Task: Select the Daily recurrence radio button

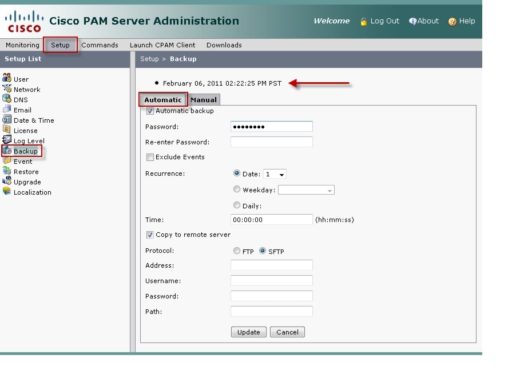Action: (237, 205)
